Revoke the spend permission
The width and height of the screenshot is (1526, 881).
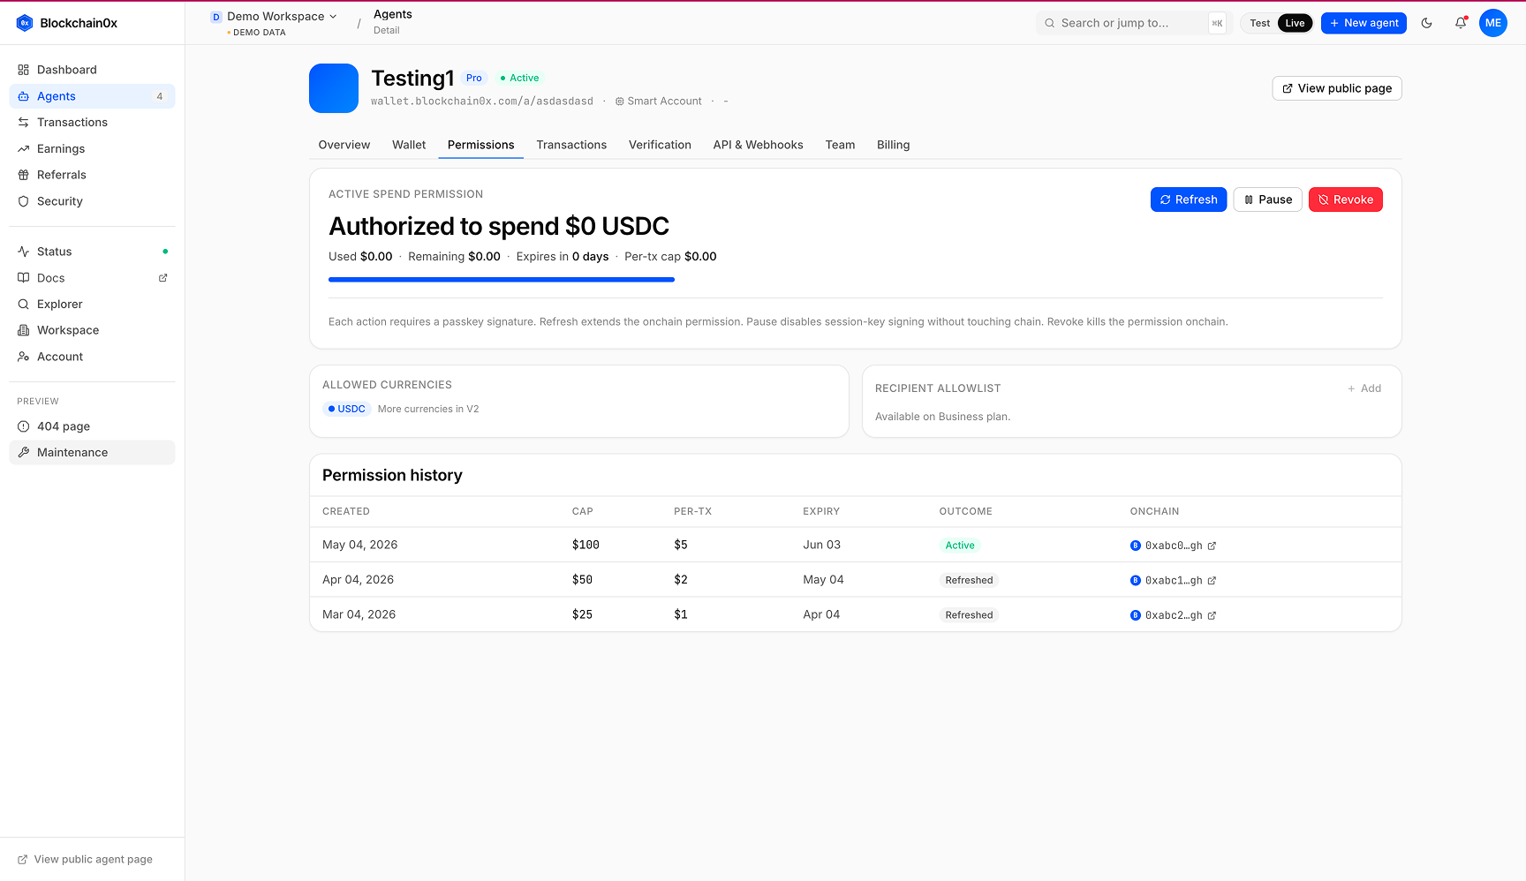coord(1345,200)
